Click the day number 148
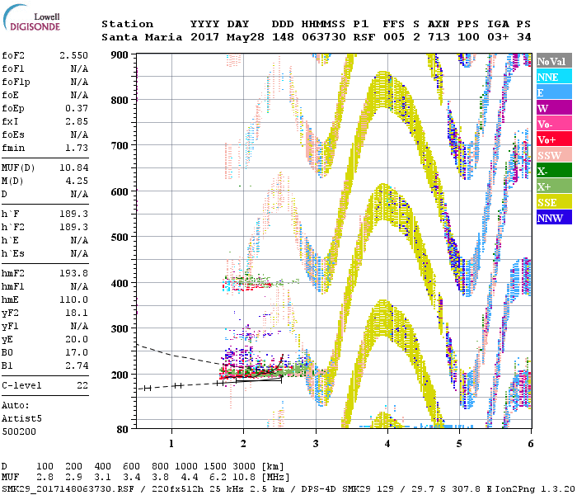This screenshot has width=577, height=495. (283, 37)
